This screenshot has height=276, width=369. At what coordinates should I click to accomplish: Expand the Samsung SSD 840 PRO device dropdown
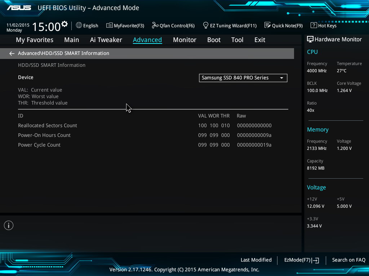243,78
